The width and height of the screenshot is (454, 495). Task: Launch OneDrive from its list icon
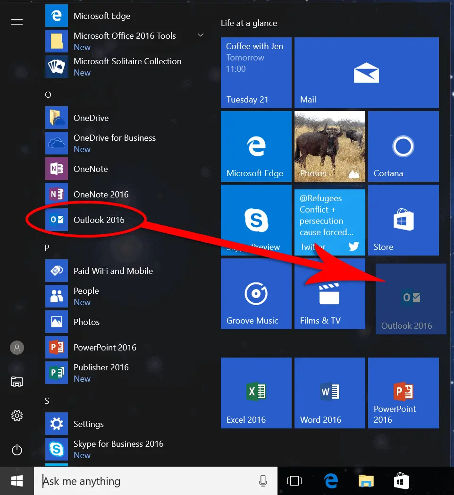click(x=57, y=118)
